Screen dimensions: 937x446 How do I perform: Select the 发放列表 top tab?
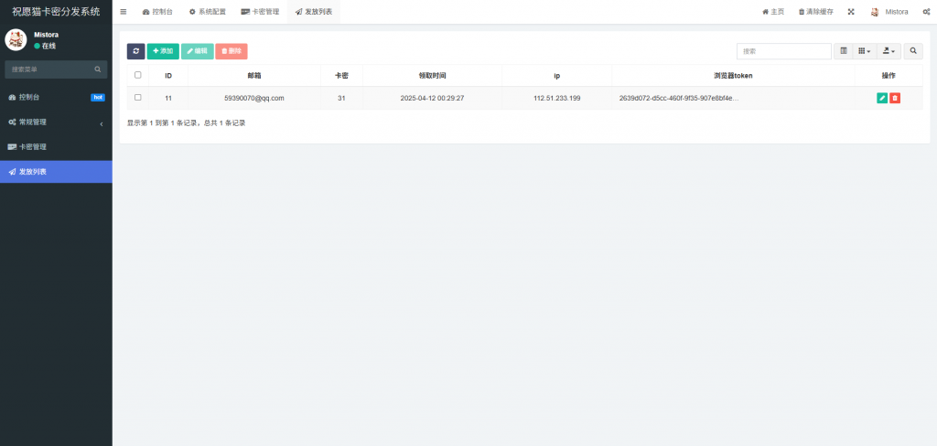[314, 12]
